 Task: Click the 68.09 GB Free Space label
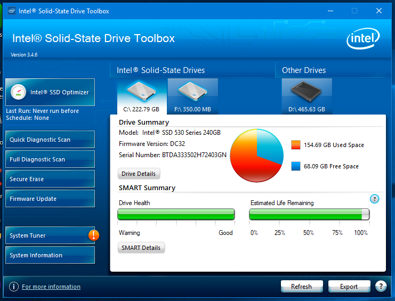pos(331,166)
